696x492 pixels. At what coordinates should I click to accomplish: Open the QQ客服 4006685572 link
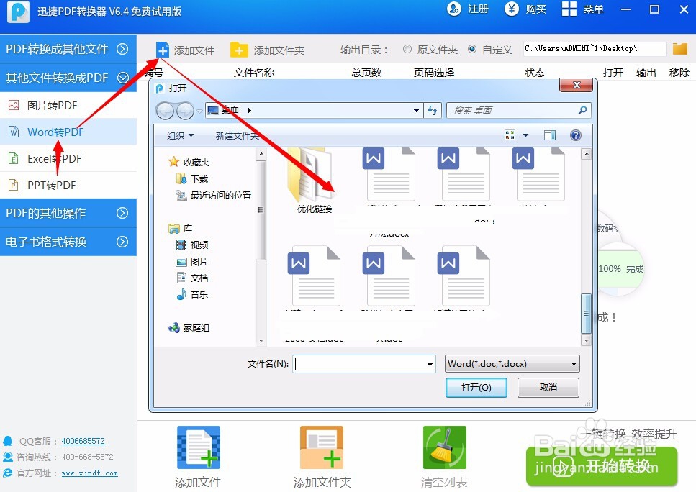click(83, 441)
